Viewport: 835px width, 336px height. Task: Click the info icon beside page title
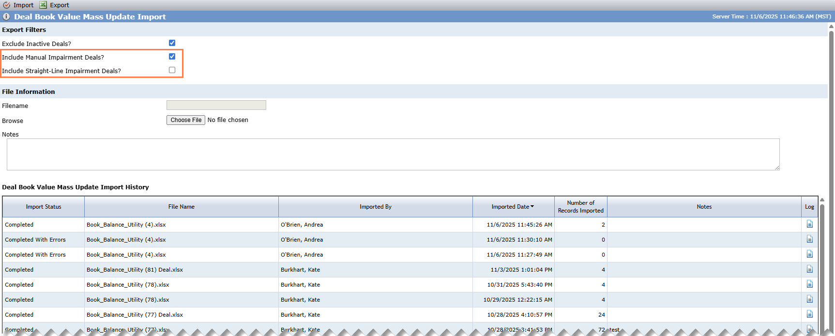coord(6,16)
